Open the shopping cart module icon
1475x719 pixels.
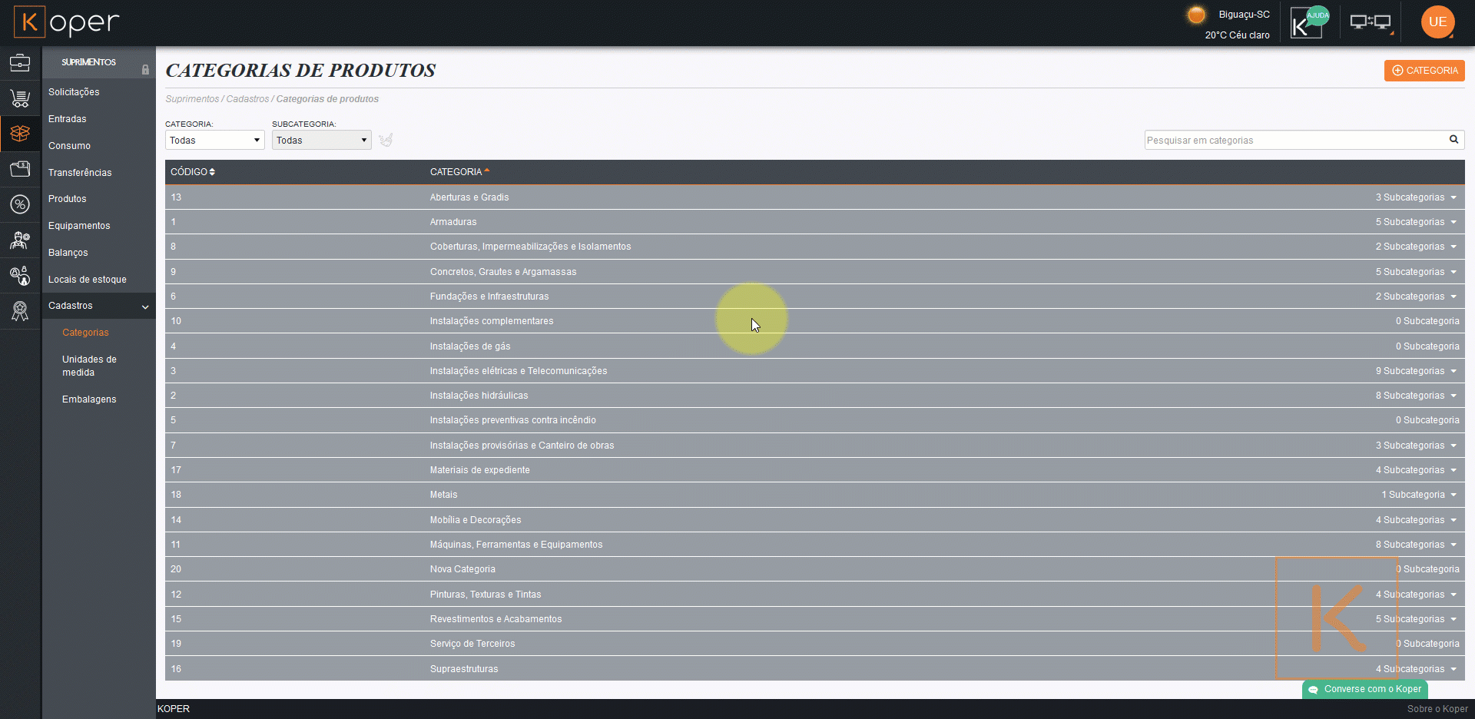[x=20, y=98]
